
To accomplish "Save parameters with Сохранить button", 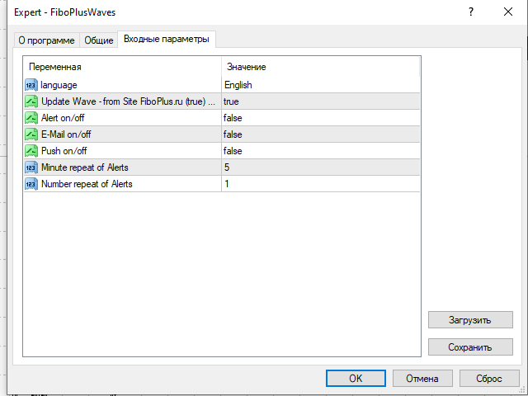I will coord(470,347).
